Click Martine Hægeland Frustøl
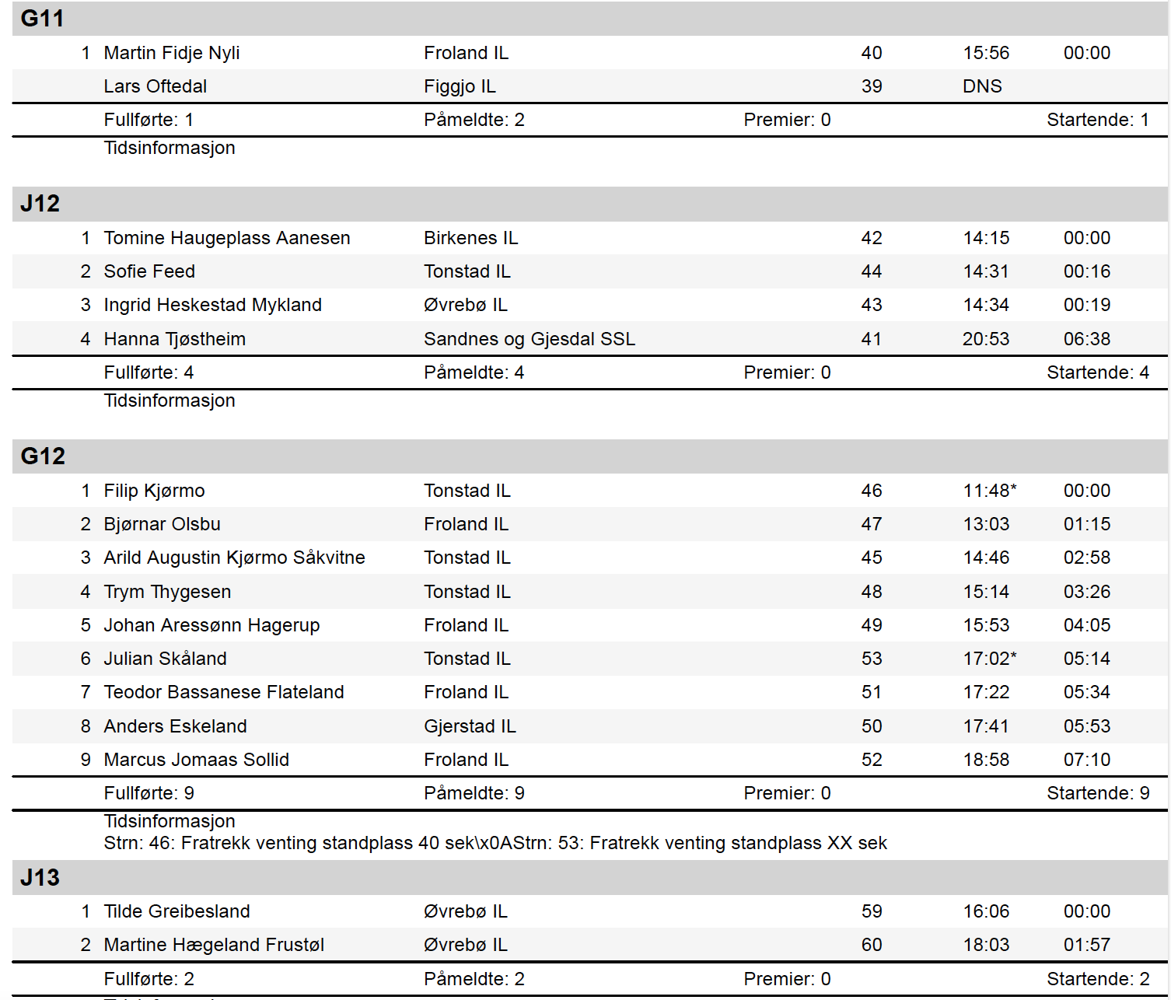The width and height of the screenshot is (1171, 1000). click(214, 945)
